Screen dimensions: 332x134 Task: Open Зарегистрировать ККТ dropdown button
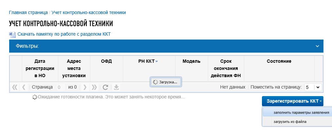(293, 101)
